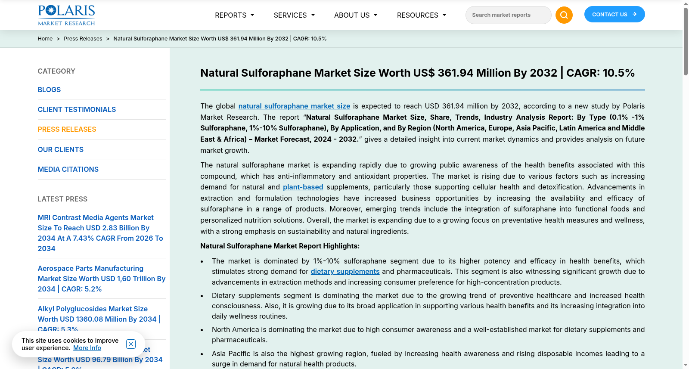Image resolution: width=689 pixels, height=369 pixels.
Task: Click the page vertical scrollbar thumb
Action: pyautogui.click(x=686, y=41)
